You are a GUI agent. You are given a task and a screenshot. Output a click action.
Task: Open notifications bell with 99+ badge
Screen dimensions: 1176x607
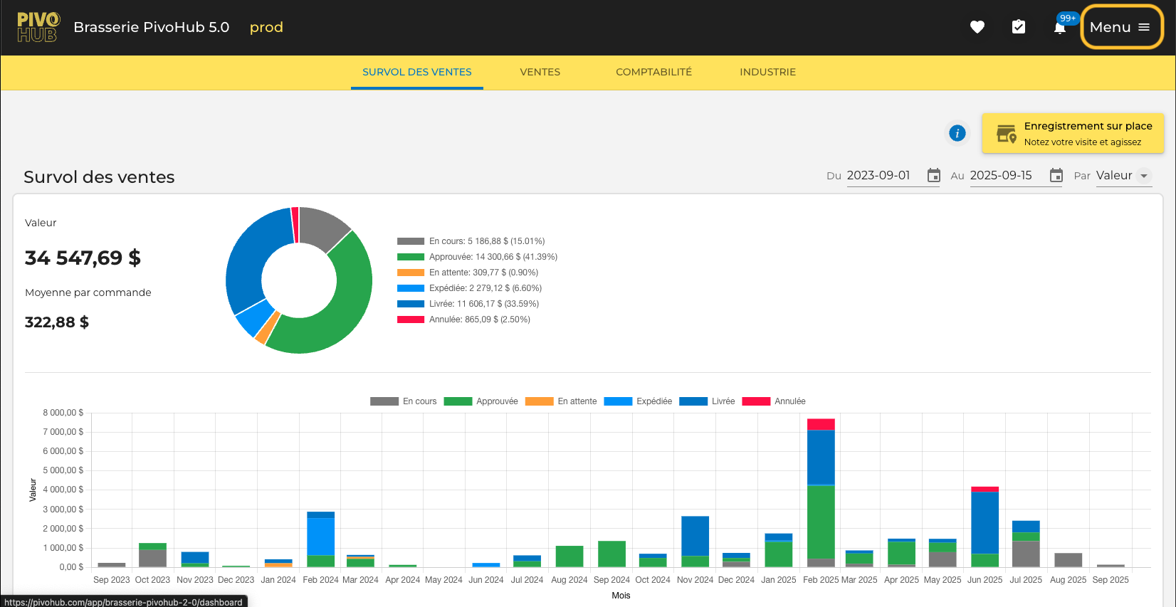1060,27
